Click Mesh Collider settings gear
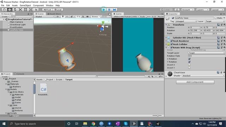226x127 pixels. 225,44
